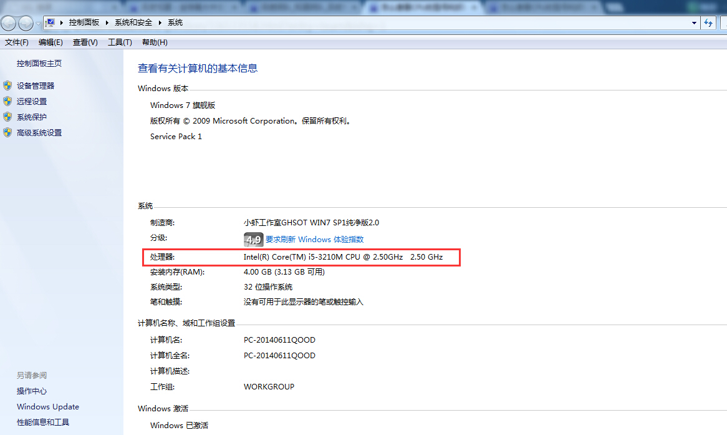This screenshot has height=435, width=727.
Task: Open the address bar history dropdown
Action: (694, 22)
